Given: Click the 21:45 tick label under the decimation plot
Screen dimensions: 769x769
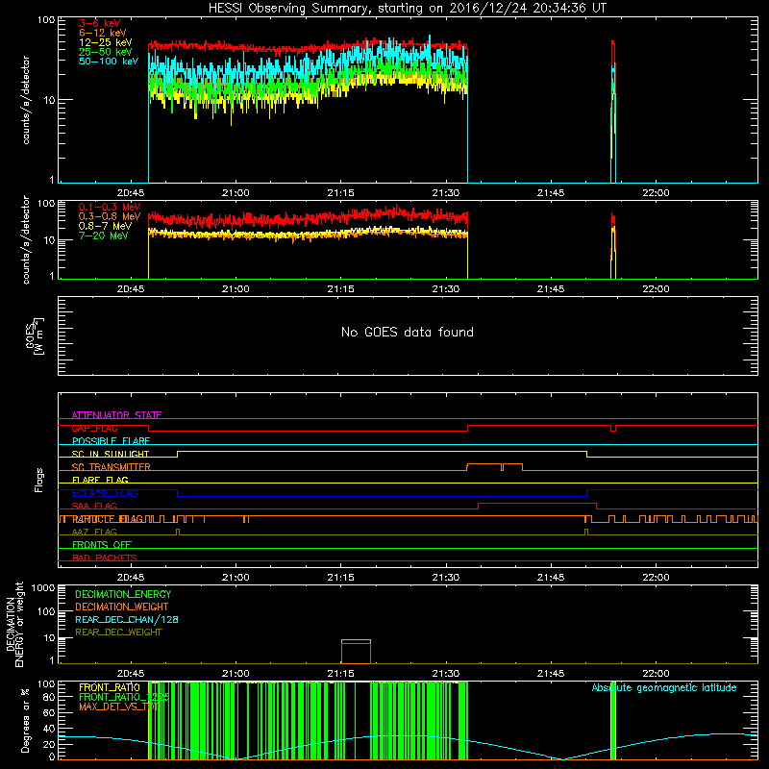Looking at the screenshot, I should [x=551, y=674].
